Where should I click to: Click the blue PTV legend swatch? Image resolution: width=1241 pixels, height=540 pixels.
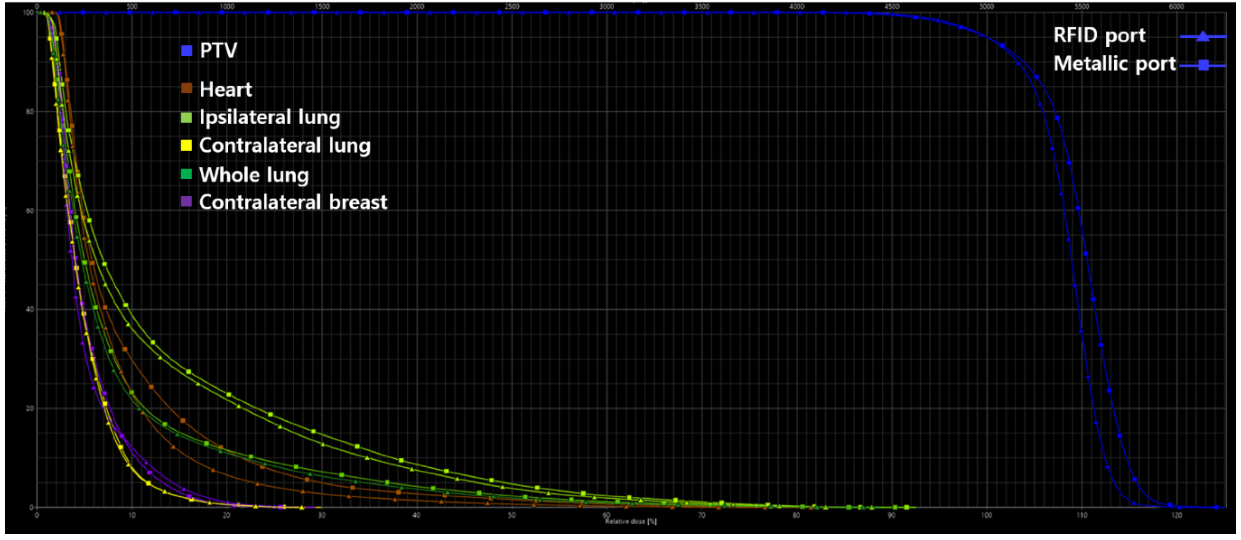pos(186,50)
